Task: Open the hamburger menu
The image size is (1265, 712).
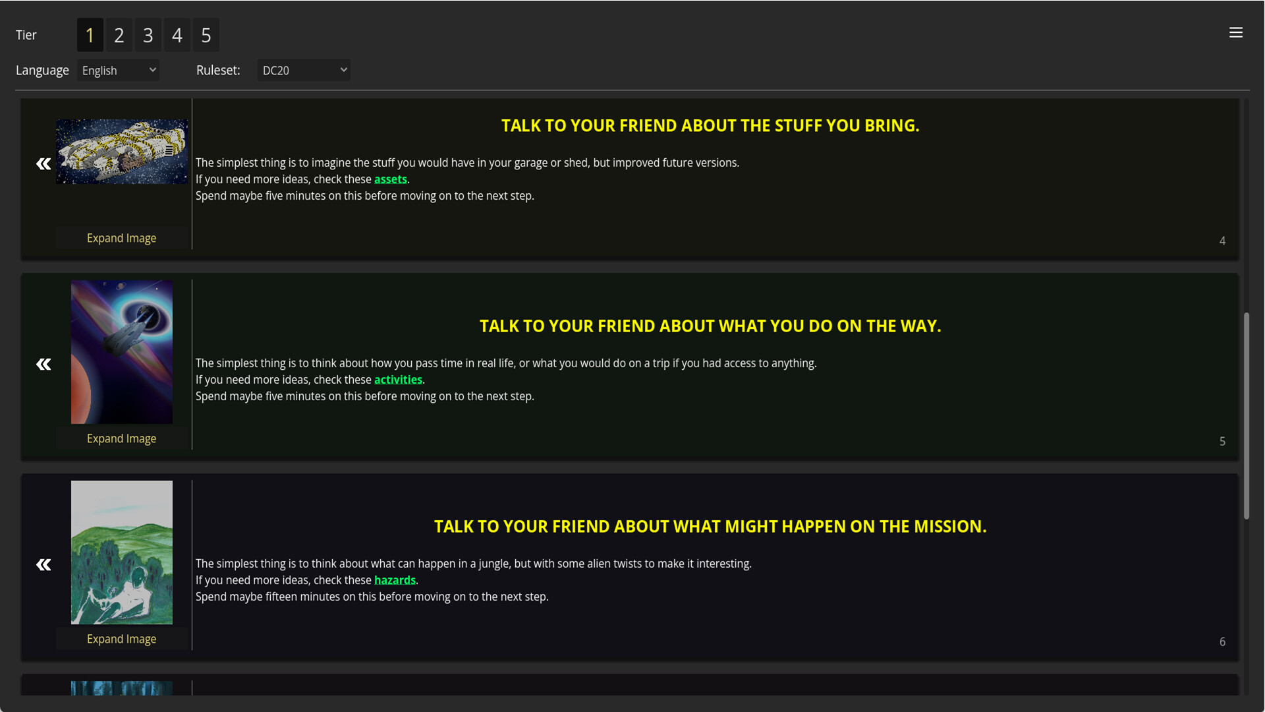Action: [1236, 32]
